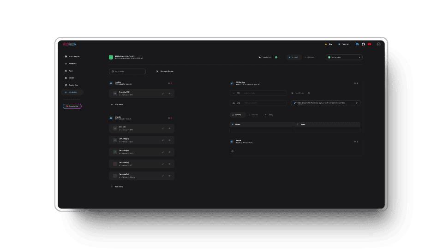Click the Result panel icon
The width and height of the screenshot is (443, 249).
(x=232, y=142)
